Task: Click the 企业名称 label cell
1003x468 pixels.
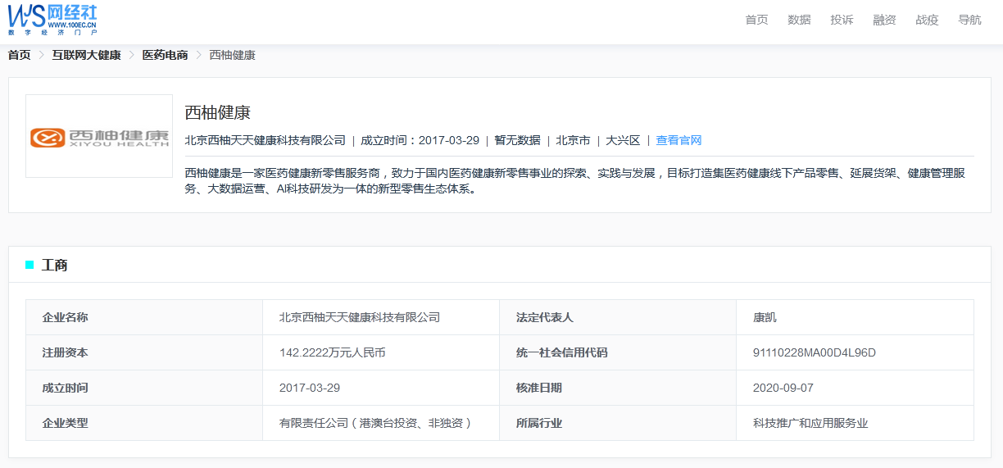Action: pyautogui.click(x=144, y=317)
